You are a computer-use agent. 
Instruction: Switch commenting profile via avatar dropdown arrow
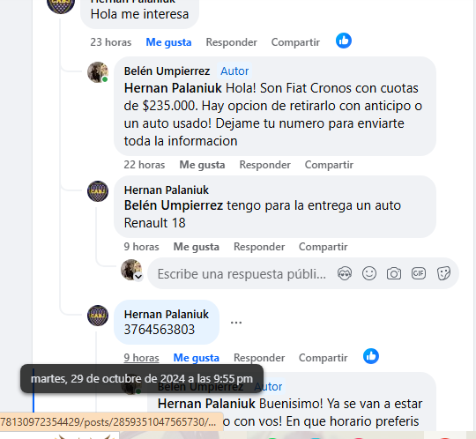pos(138,277)
